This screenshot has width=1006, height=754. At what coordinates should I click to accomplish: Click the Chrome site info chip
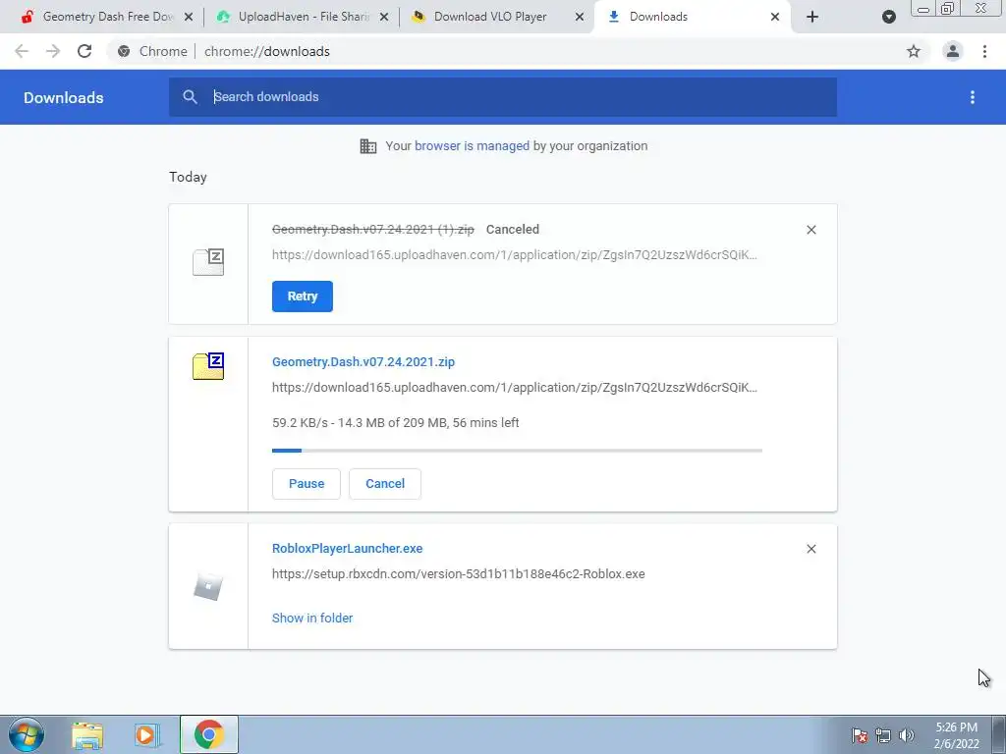point(152,51)
